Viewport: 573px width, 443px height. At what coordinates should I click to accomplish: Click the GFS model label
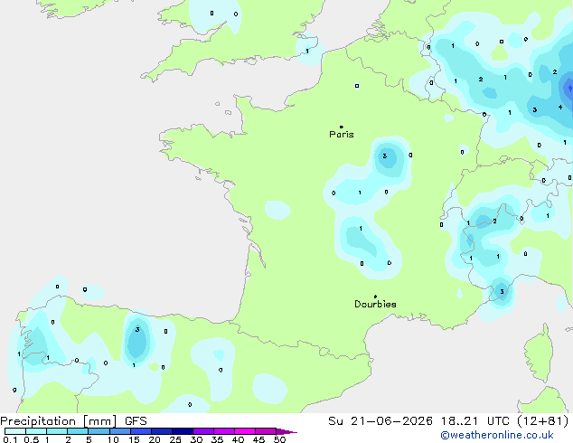[136, 421]
